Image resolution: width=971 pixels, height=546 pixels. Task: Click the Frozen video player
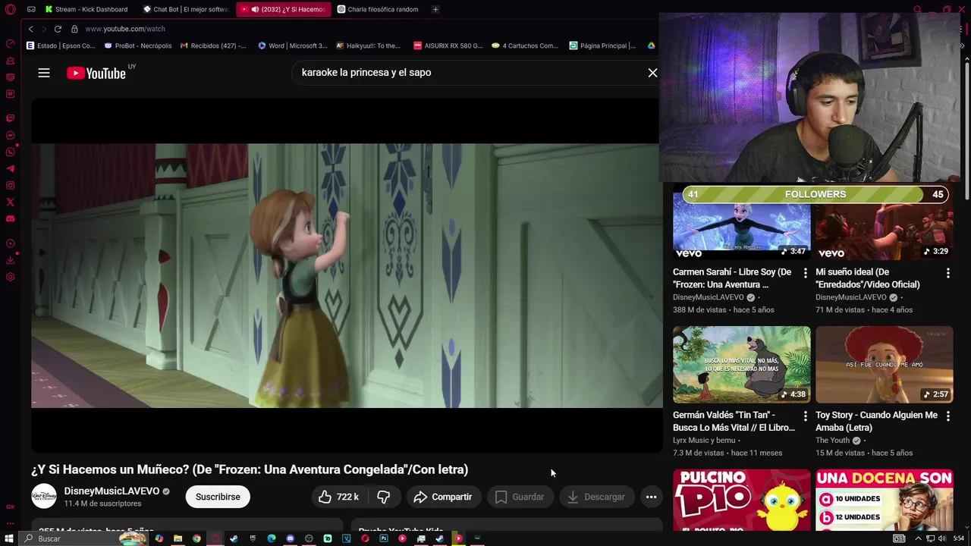(347, 275)
